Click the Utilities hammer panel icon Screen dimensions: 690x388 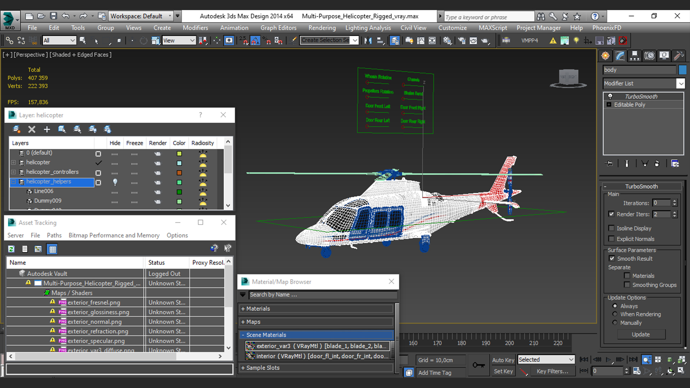point(678,56)
